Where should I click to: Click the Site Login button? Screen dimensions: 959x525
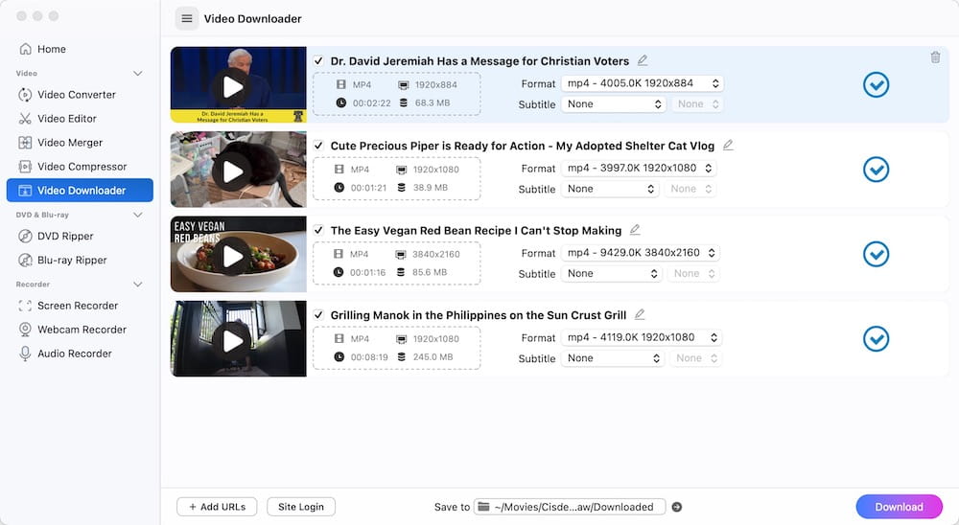pos(301,507)
